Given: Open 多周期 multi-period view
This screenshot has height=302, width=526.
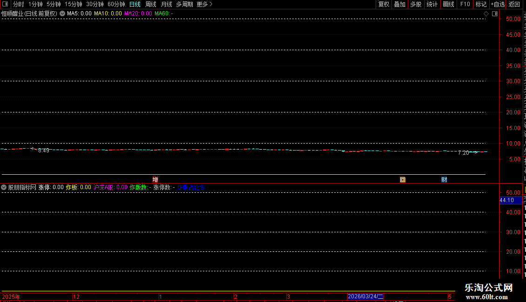Looking at the screenshot, I should point(184,4).
